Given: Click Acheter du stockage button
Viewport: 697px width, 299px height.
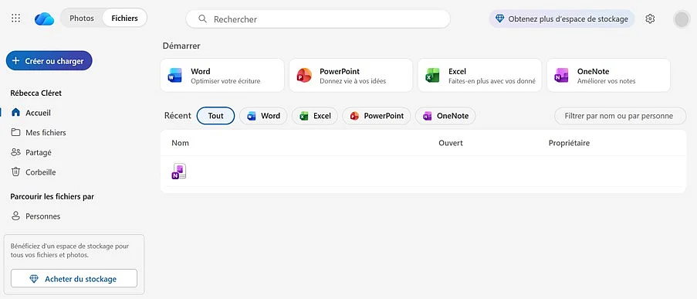Looking at the screenshot, I should point(74,279).
